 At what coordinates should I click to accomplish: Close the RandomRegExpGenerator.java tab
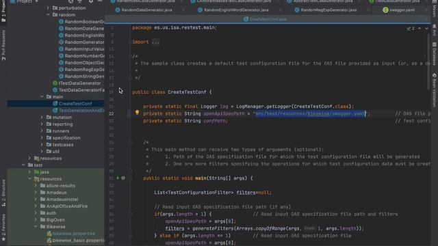[x=368, y=10]
